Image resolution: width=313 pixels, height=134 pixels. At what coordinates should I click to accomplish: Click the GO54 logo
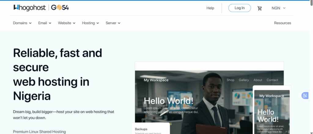(60, 8)
